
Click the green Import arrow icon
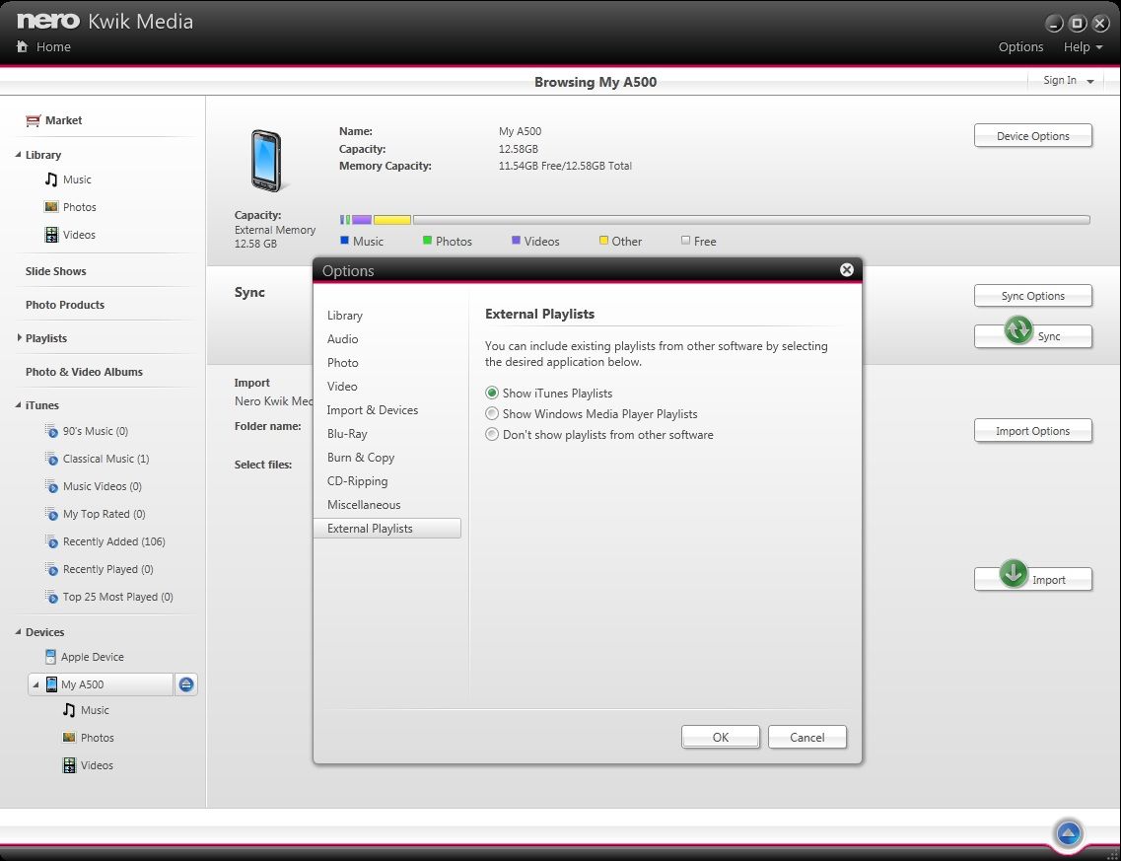tap(1014, 574)
